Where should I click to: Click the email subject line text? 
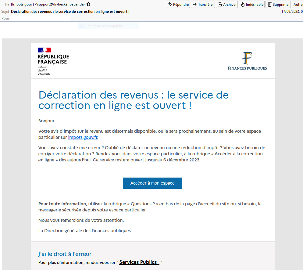click(70, 12)
